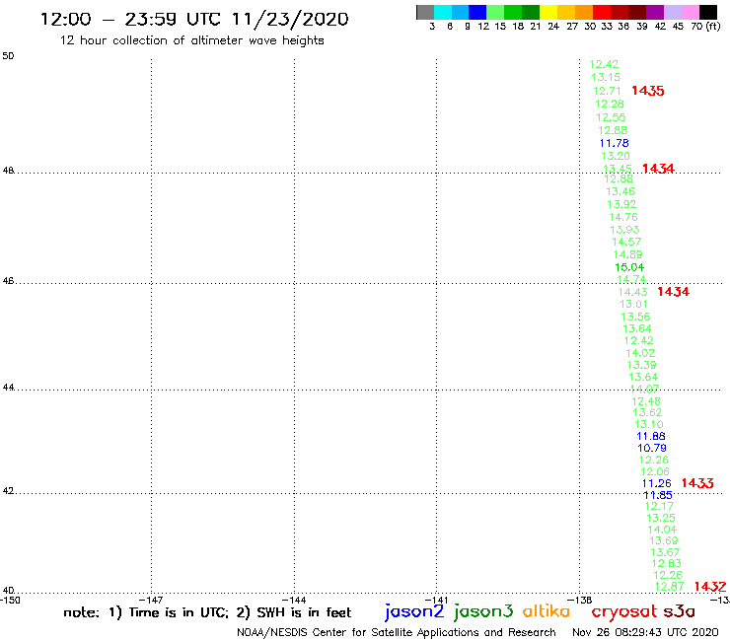Click the wave height value 13.20

[x=616, y=157]
